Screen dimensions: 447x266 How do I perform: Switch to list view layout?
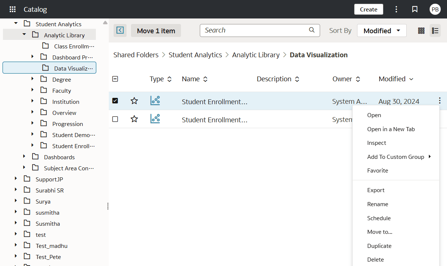pos(435,31)
